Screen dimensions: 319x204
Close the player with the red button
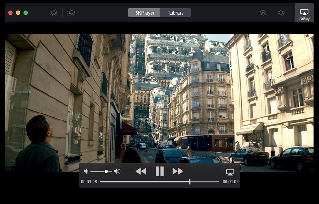(x=10, y=13)
